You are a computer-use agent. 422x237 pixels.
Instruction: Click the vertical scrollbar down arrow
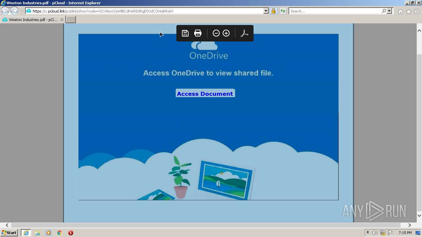[x=419, y=216]
